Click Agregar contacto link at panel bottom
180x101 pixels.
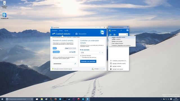point(117,66)
